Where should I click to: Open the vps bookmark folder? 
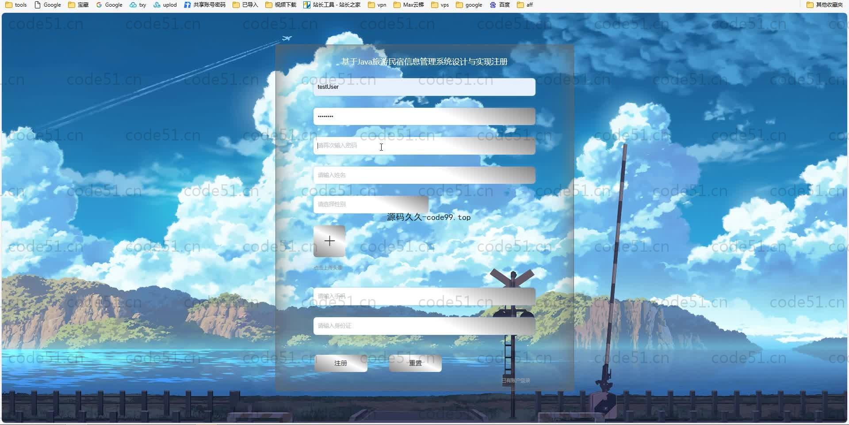(x=440, y=5)
